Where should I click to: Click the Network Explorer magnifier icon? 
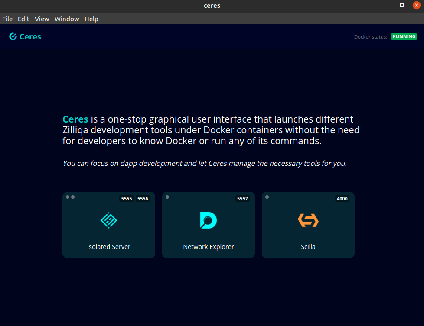coord(209,220)
